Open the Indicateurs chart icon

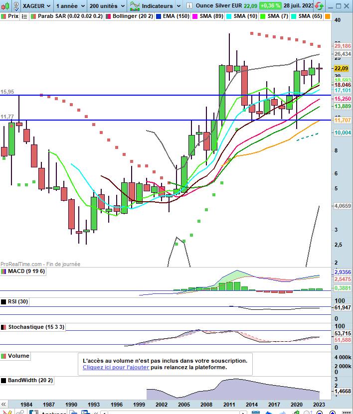pos(135,6)
